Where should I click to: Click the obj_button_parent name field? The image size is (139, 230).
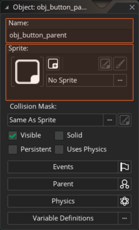[x=69, y=35]
